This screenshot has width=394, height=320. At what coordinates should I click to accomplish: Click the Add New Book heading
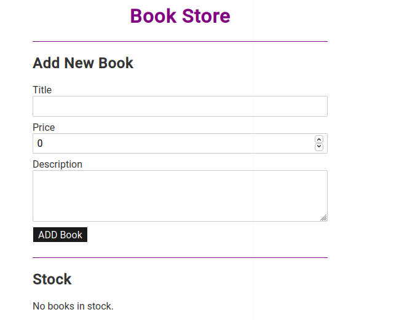click(x=83, y=63)
